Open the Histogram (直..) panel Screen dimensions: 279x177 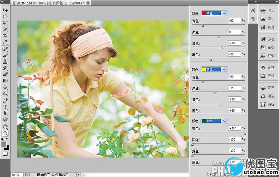point(267,19)
